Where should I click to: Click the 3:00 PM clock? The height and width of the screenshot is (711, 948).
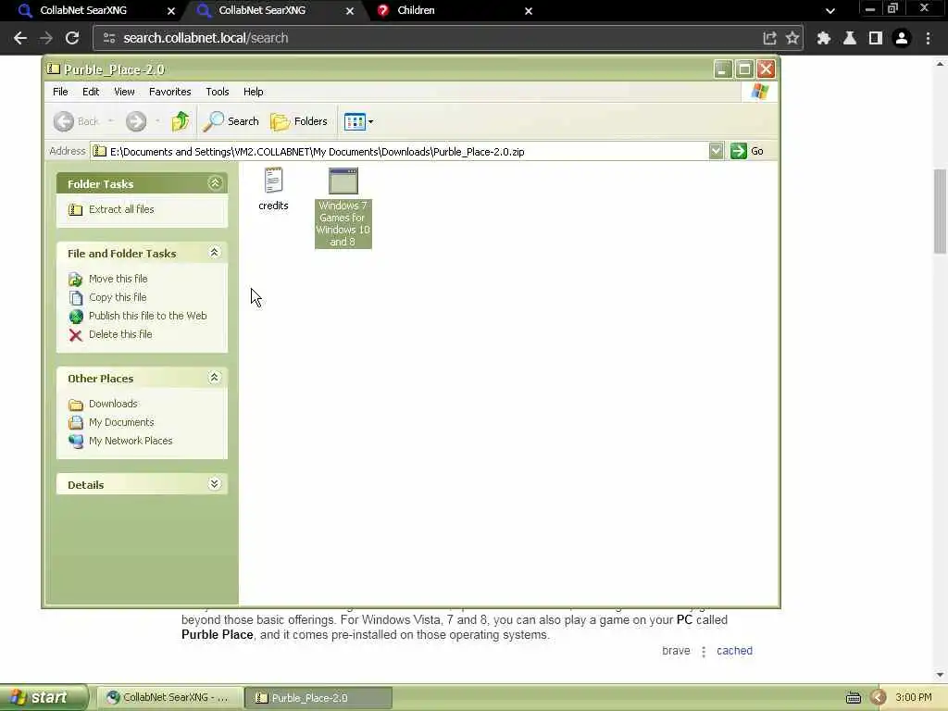(x=914, y=698)
